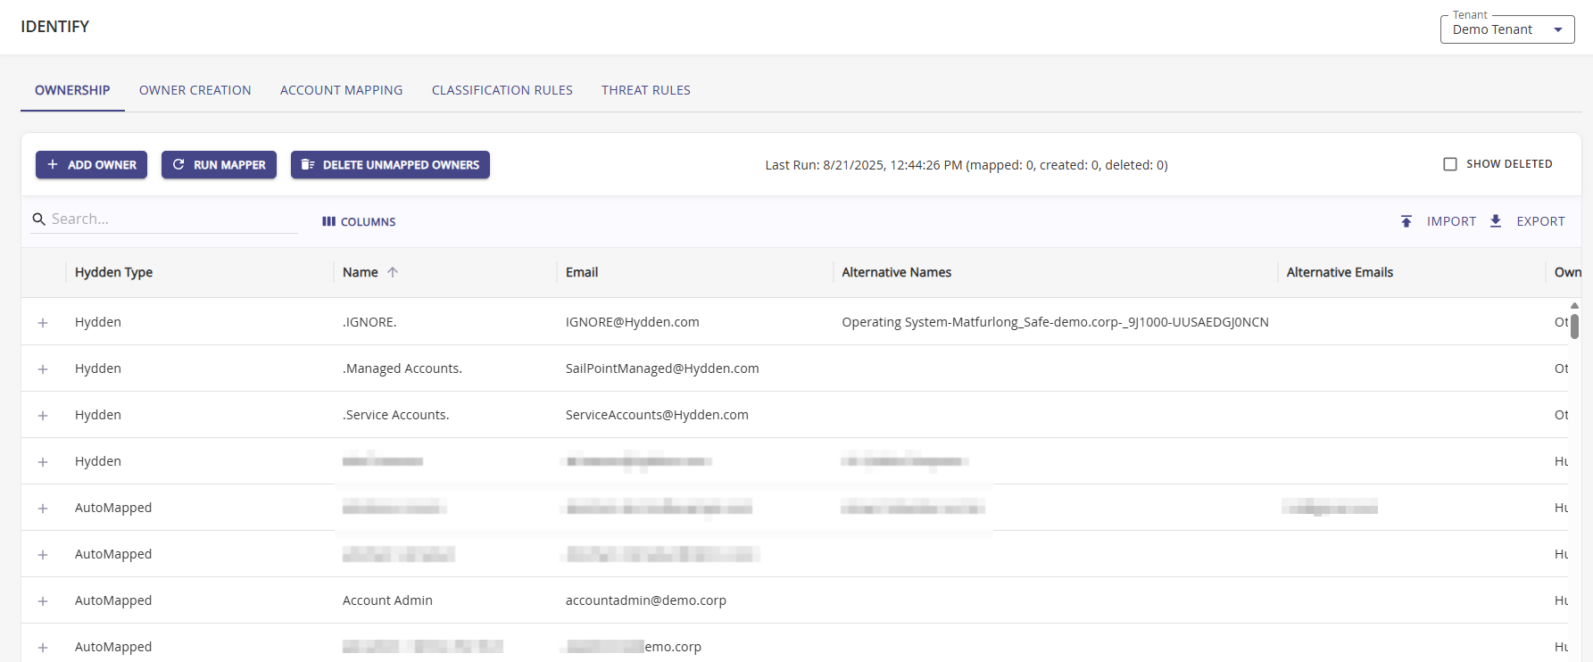This screenshot has height=662, width=1593.
Task: Click the Import upload icon
Action: [x=1406, y=221]
